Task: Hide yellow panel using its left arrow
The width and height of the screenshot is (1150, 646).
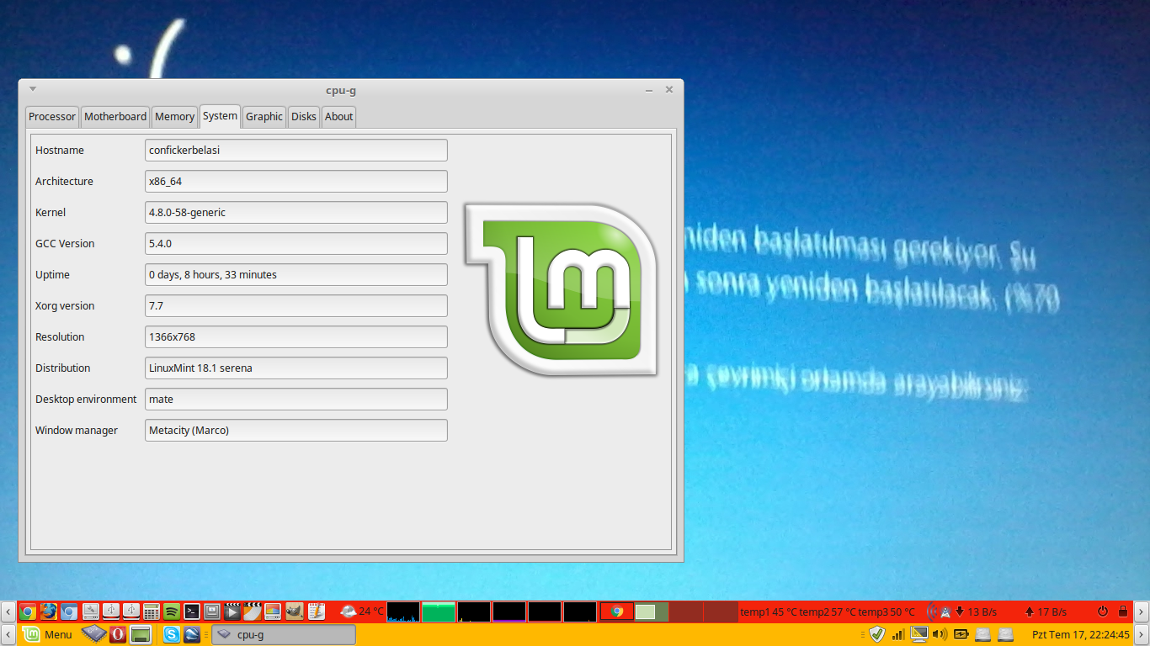Action: pos(8,634)
